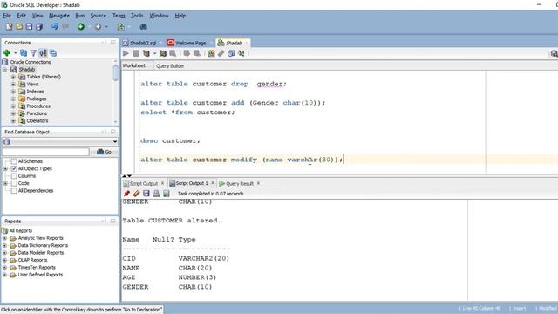This screenshot has height=314, width=558.
Task: Close the Script Output 1 tab
Action: [213, 183]
